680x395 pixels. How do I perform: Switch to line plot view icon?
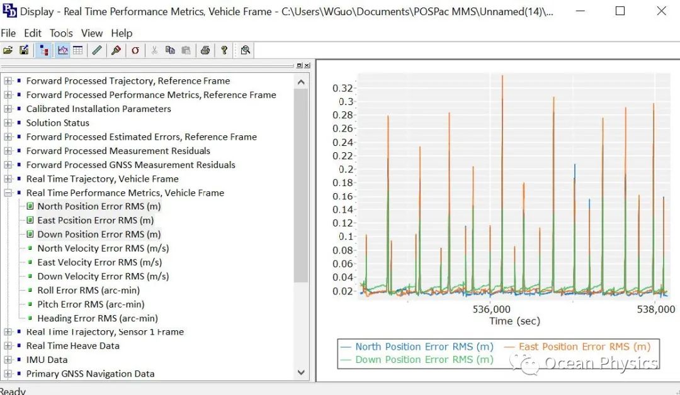tap(62, 50)
